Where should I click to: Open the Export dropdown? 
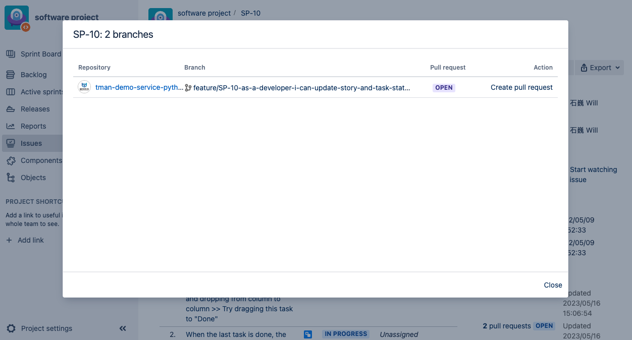tap(600, 68)
